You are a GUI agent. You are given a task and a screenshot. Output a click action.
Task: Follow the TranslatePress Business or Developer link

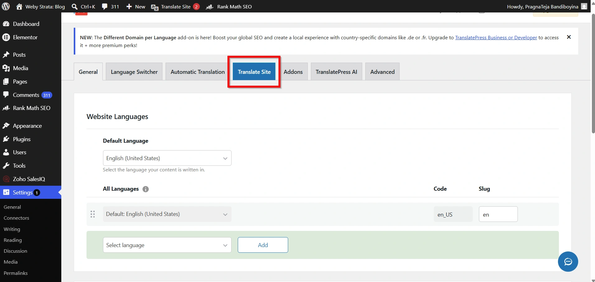(496, 37)
